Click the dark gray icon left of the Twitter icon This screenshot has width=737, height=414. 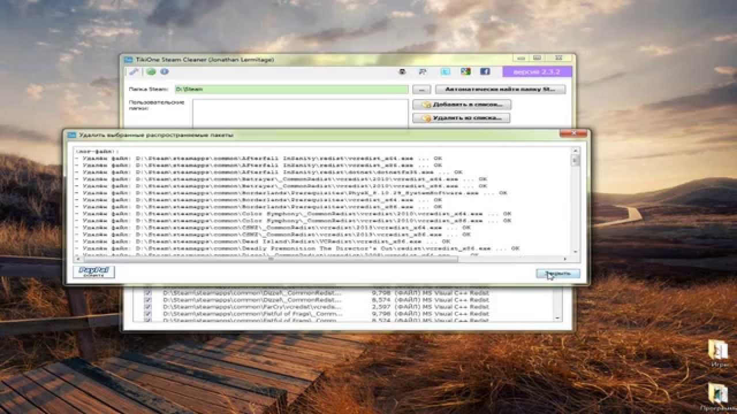(403, 72)
